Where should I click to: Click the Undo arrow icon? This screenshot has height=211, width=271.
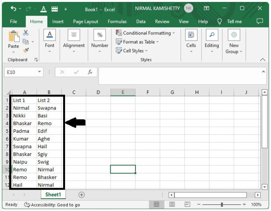[14, 8]
